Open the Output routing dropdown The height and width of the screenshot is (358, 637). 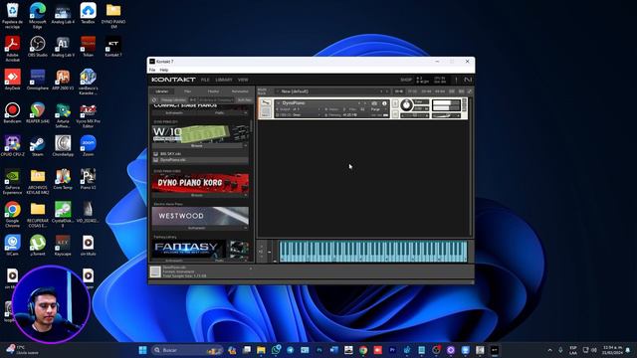[299, 109]
